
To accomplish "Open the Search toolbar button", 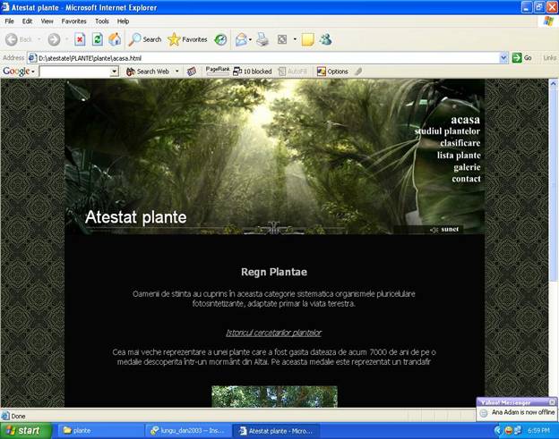I will (145, 39).
